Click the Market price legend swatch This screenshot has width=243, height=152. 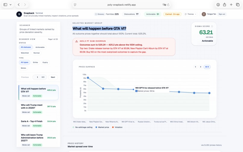point(96,127)
